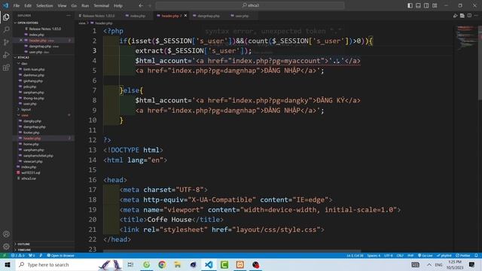This screenshot has width=482, height=271.
Task: Open Customize Layout options
Action: click(435, 5)
